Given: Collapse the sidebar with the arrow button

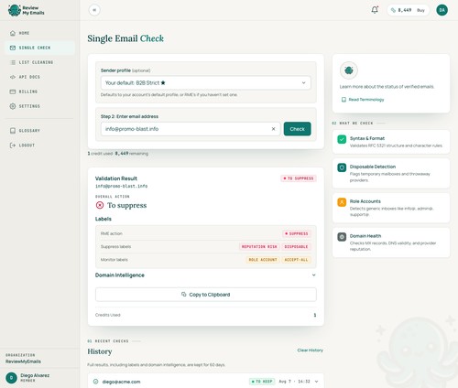Looking at the screenshot, I should click(94, 10).
